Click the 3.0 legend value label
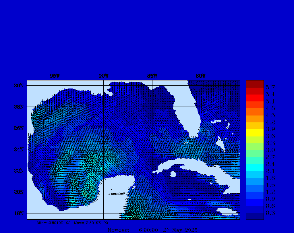This screenshot has height=233, width=294. [270, 150]
